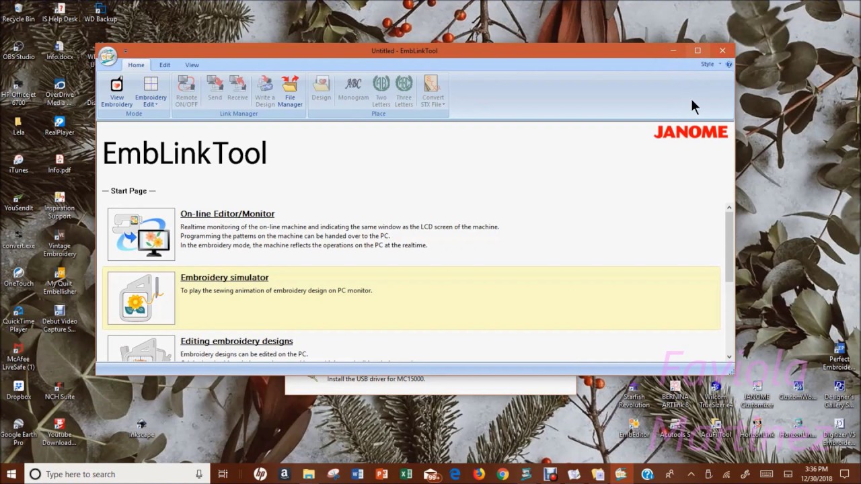The image size is (861, 484).
Task: Click the Two Letters monogram icon
Action: [x=381, y=91]
